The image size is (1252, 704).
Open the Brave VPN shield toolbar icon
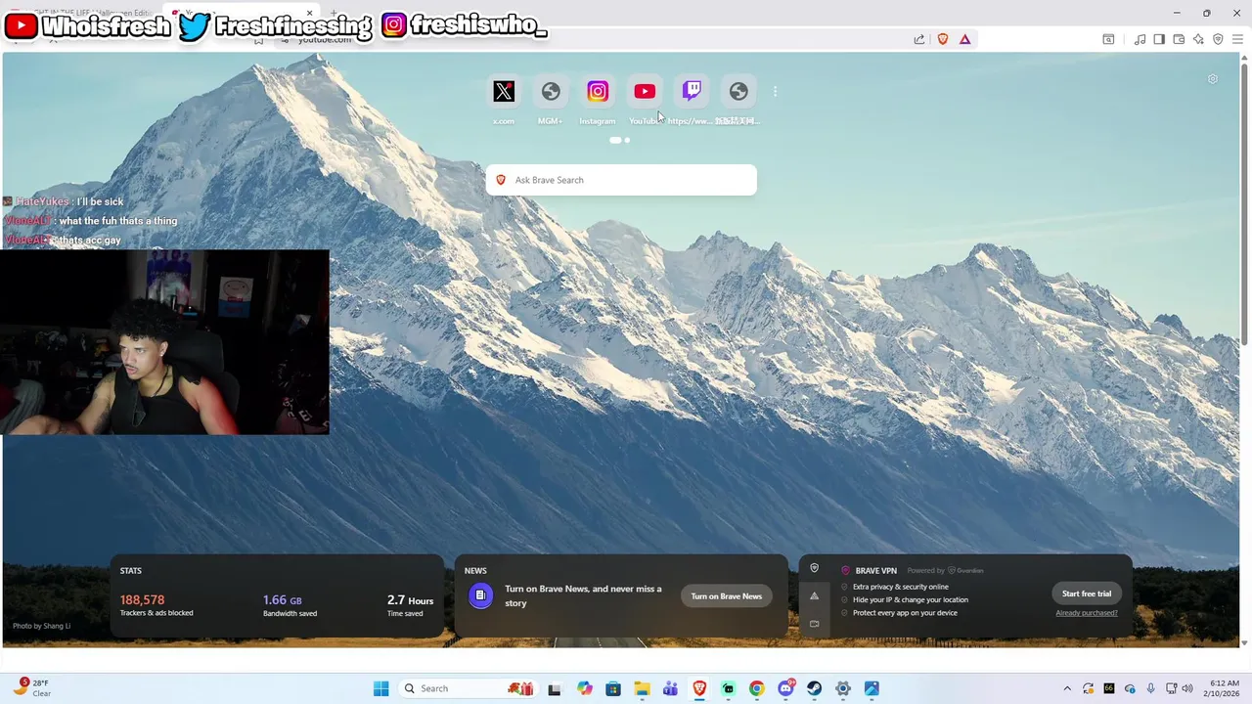coord(1218,39)
